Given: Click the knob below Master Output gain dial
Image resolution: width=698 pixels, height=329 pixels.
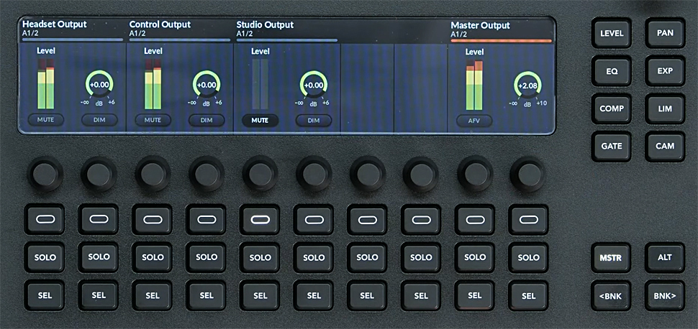Looking at the screenshot, I should pyautogui.click(x=528, y=174).
